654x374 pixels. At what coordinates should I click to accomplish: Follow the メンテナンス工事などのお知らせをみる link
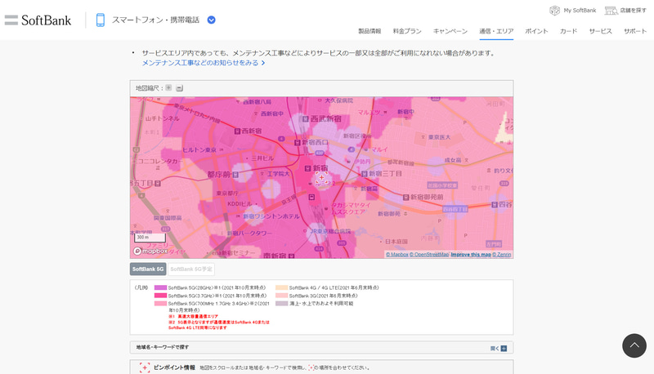pyautogui.click(x=203, y=63)
